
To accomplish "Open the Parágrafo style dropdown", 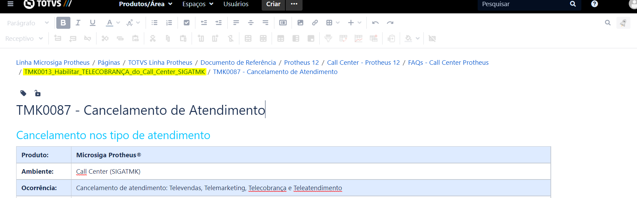I will pyautogui.click(x=28, y=23).
